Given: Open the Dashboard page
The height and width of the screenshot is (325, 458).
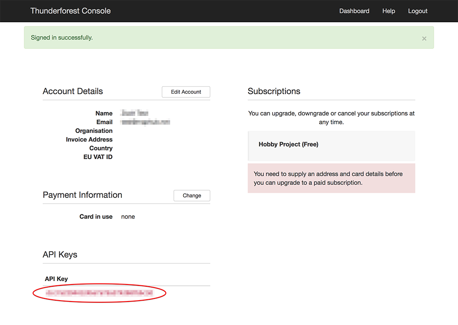Looking at the screenshot, I should click(x=354, y=11).
